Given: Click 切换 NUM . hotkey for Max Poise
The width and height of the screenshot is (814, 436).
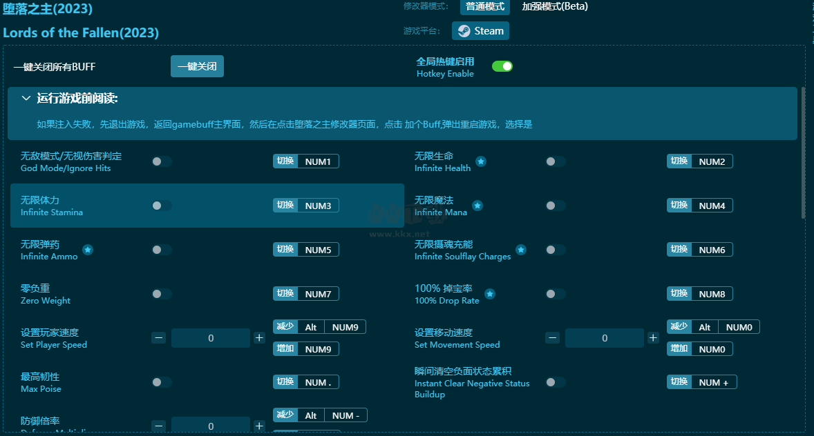Looking at the screenshot, I should coord(306,381).
